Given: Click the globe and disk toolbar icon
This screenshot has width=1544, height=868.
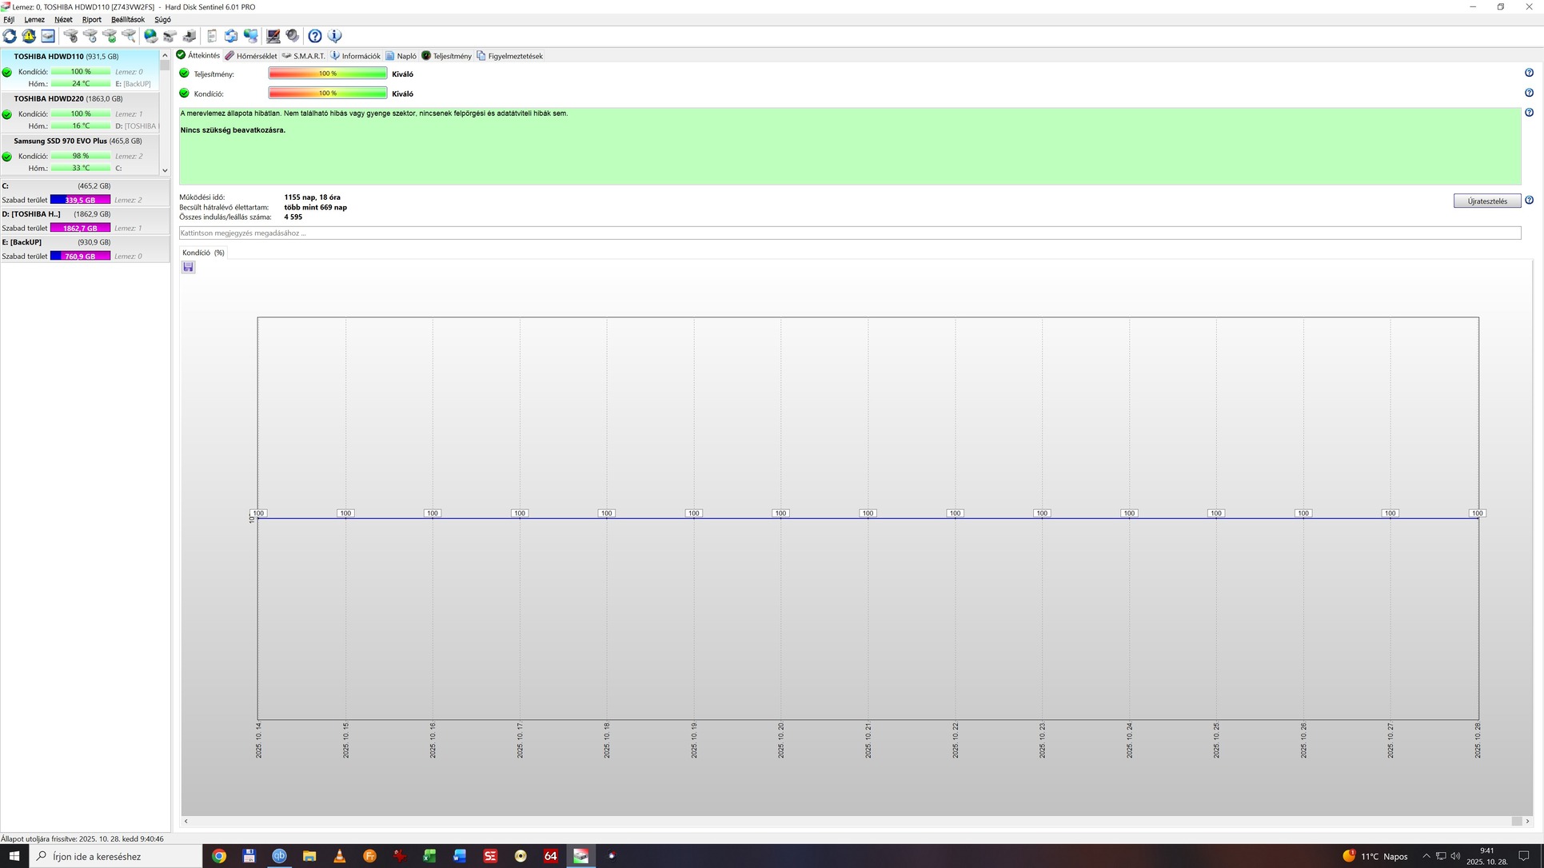Looking at the screenshot, I should click(x=150, y=36).
